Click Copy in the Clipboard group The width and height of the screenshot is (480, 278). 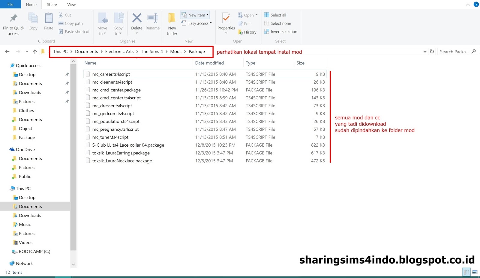(33, 22)
